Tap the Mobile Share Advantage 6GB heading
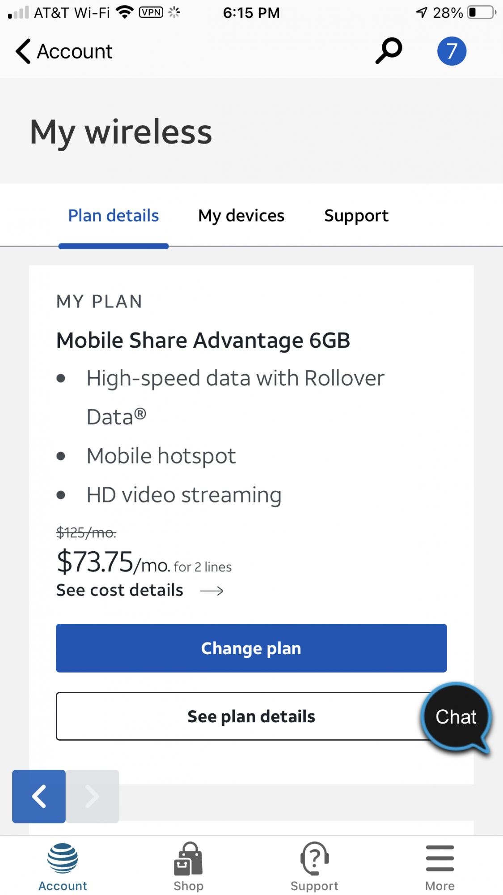Image resolution: width=503 pixels, height=895 pixels. (203, 340)
